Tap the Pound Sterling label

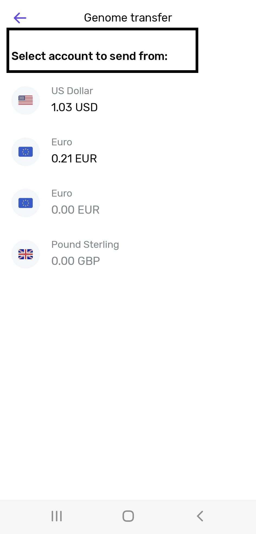(x=85, y=245)
